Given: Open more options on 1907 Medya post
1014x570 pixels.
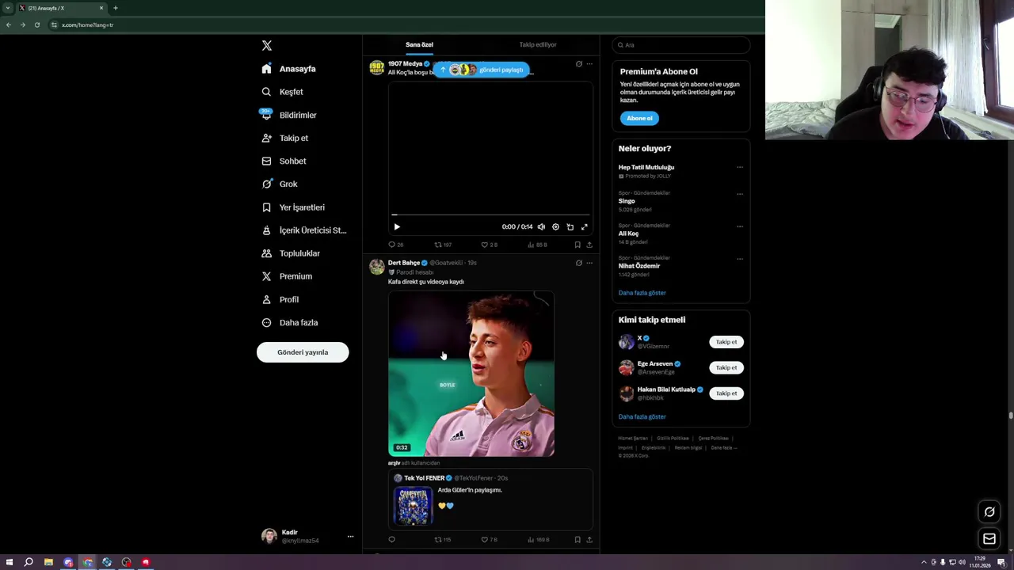Looking at the screenshot, I should click(589, 64).
